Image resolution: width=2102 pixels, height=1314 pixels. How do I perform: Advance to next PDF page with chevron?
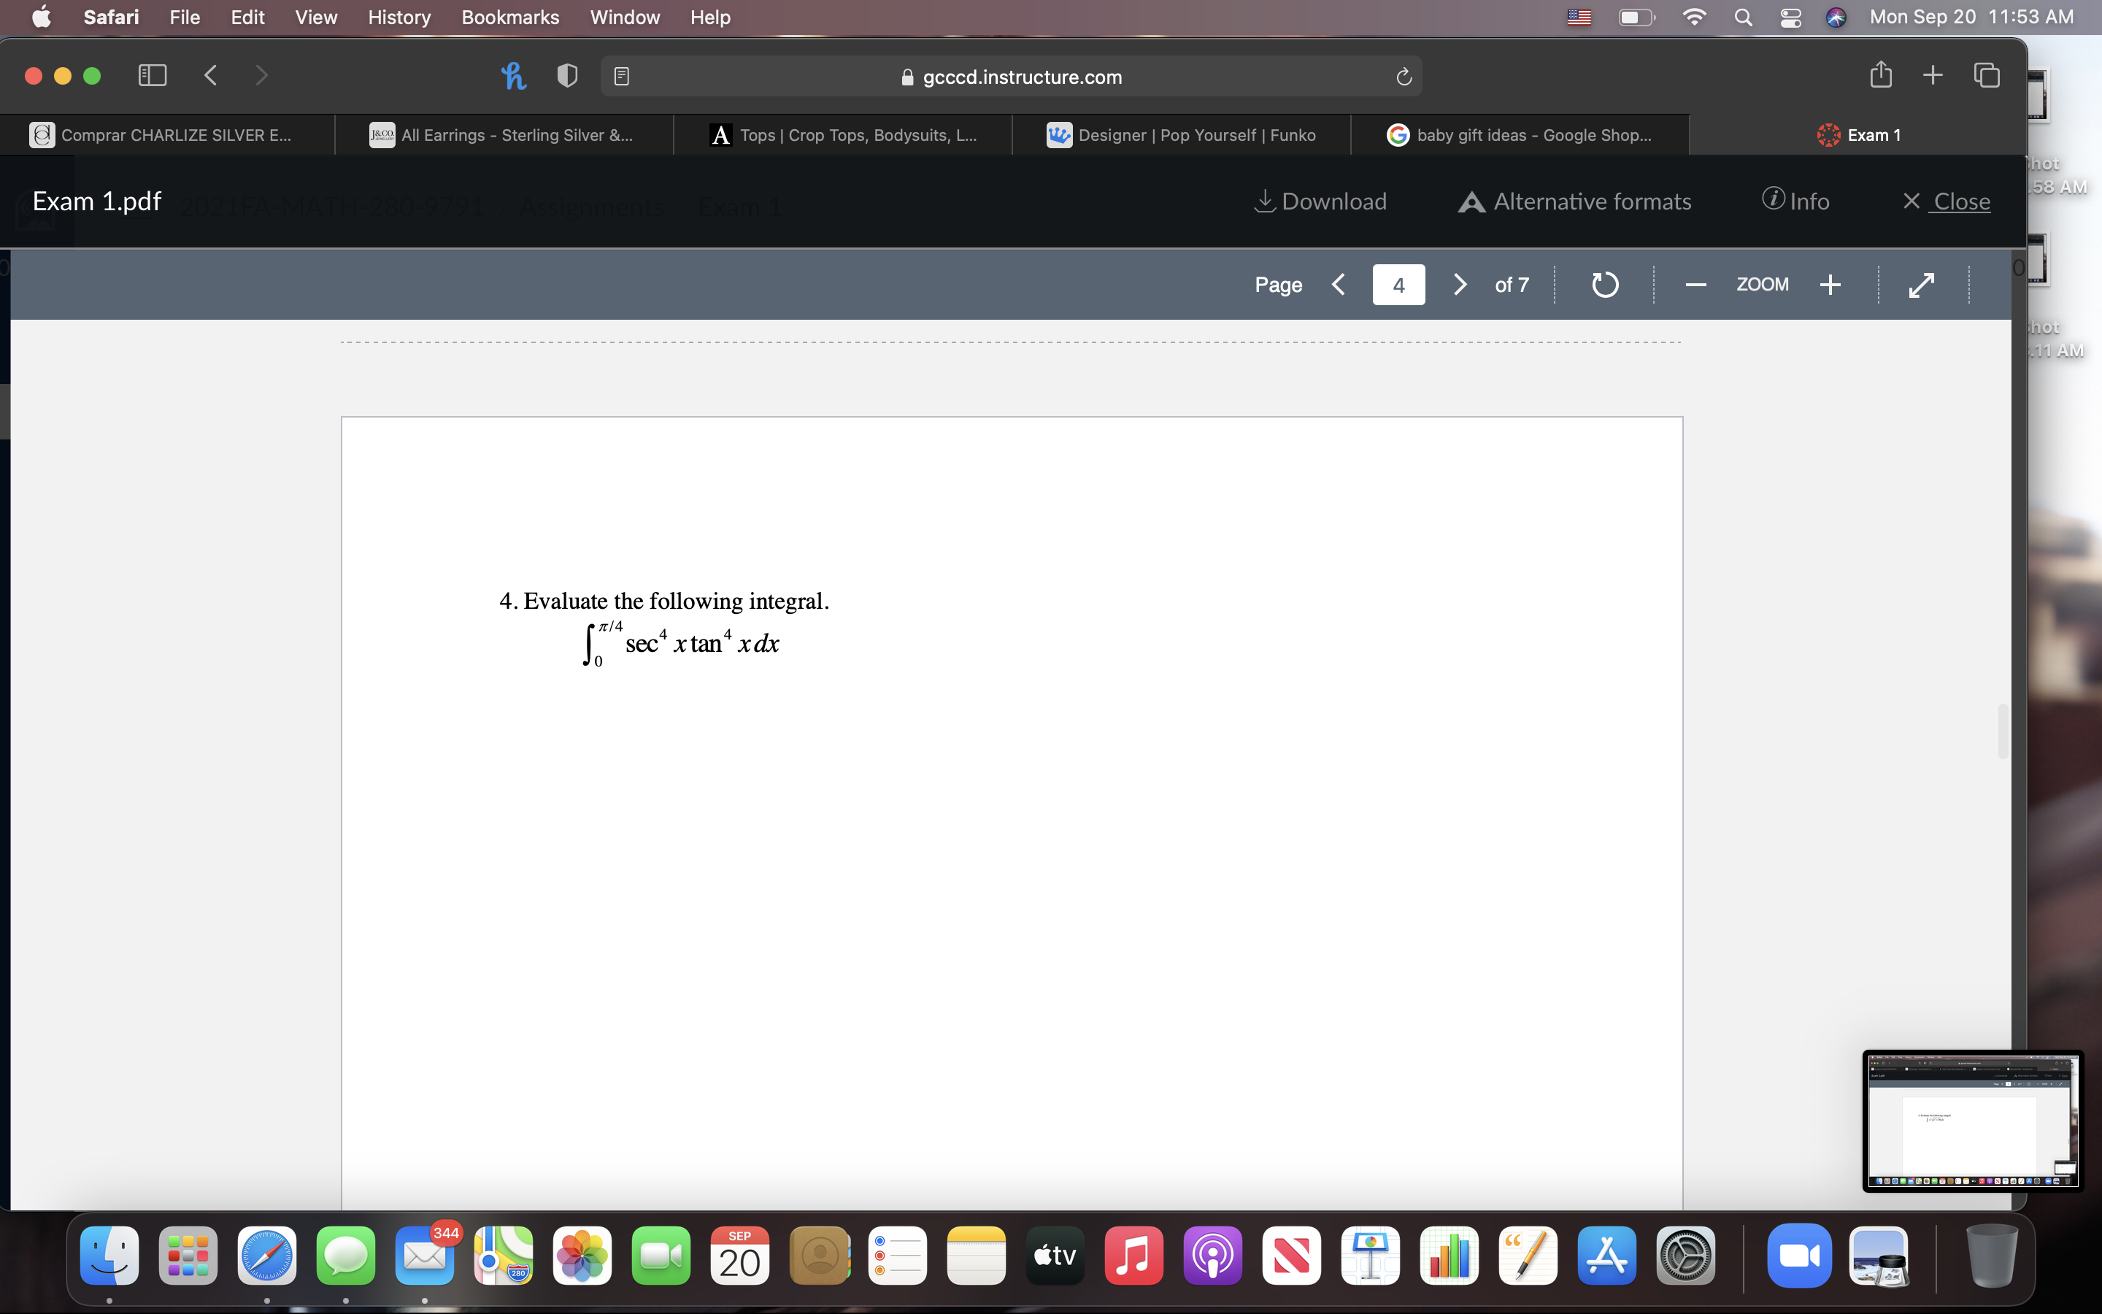[1459, 284]
